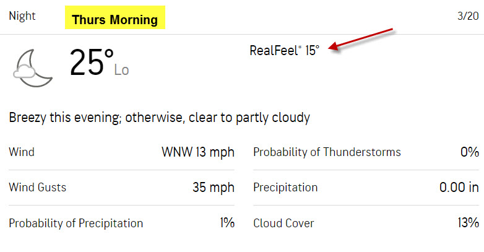Click the WNW 13 mph wind value
This screenshot has height=252, width=484.
198,152
